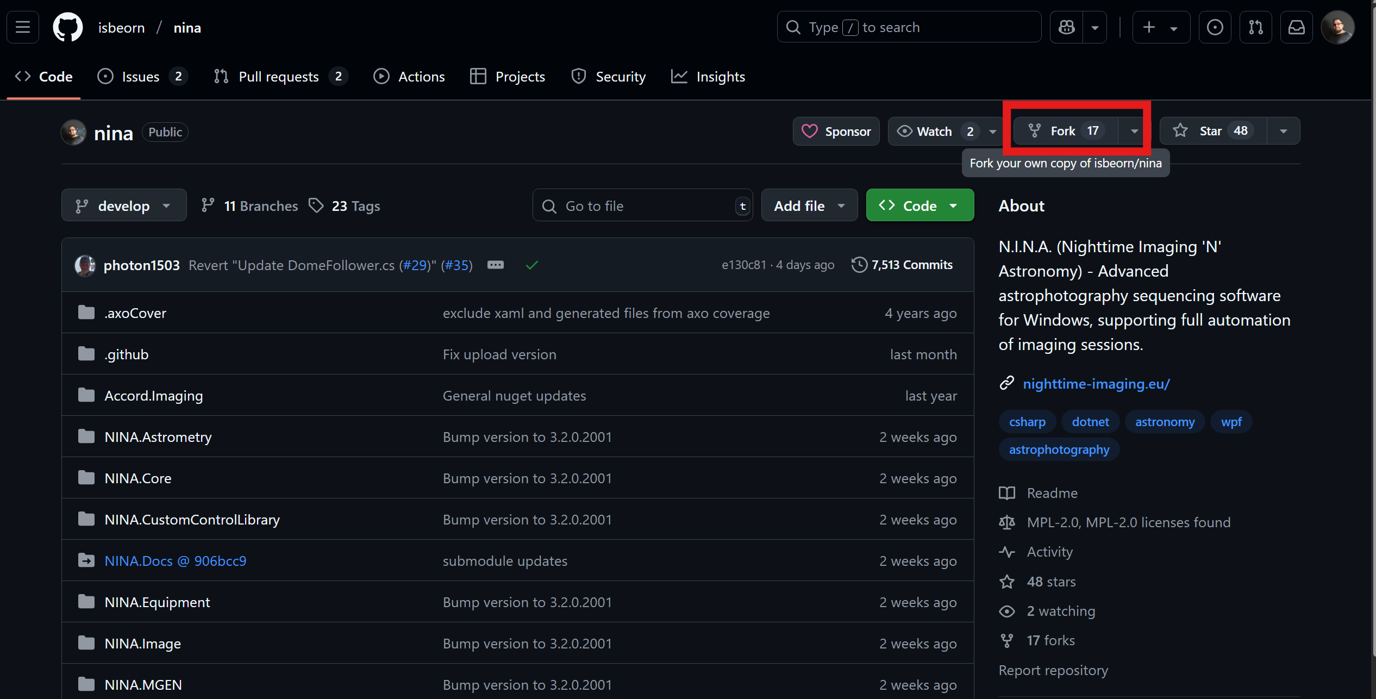Viewport: 1376px width, 699px height.
Task: Expand the Fork options dropdown arrow
Action: point(1134,131)
